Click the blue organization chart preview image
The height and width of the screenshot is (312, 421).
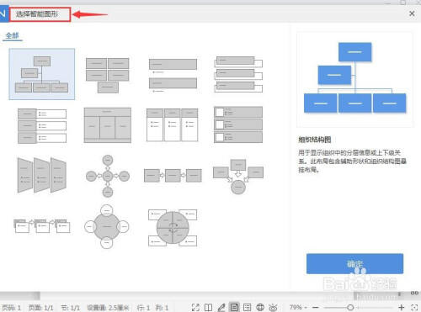coord(354,79)
